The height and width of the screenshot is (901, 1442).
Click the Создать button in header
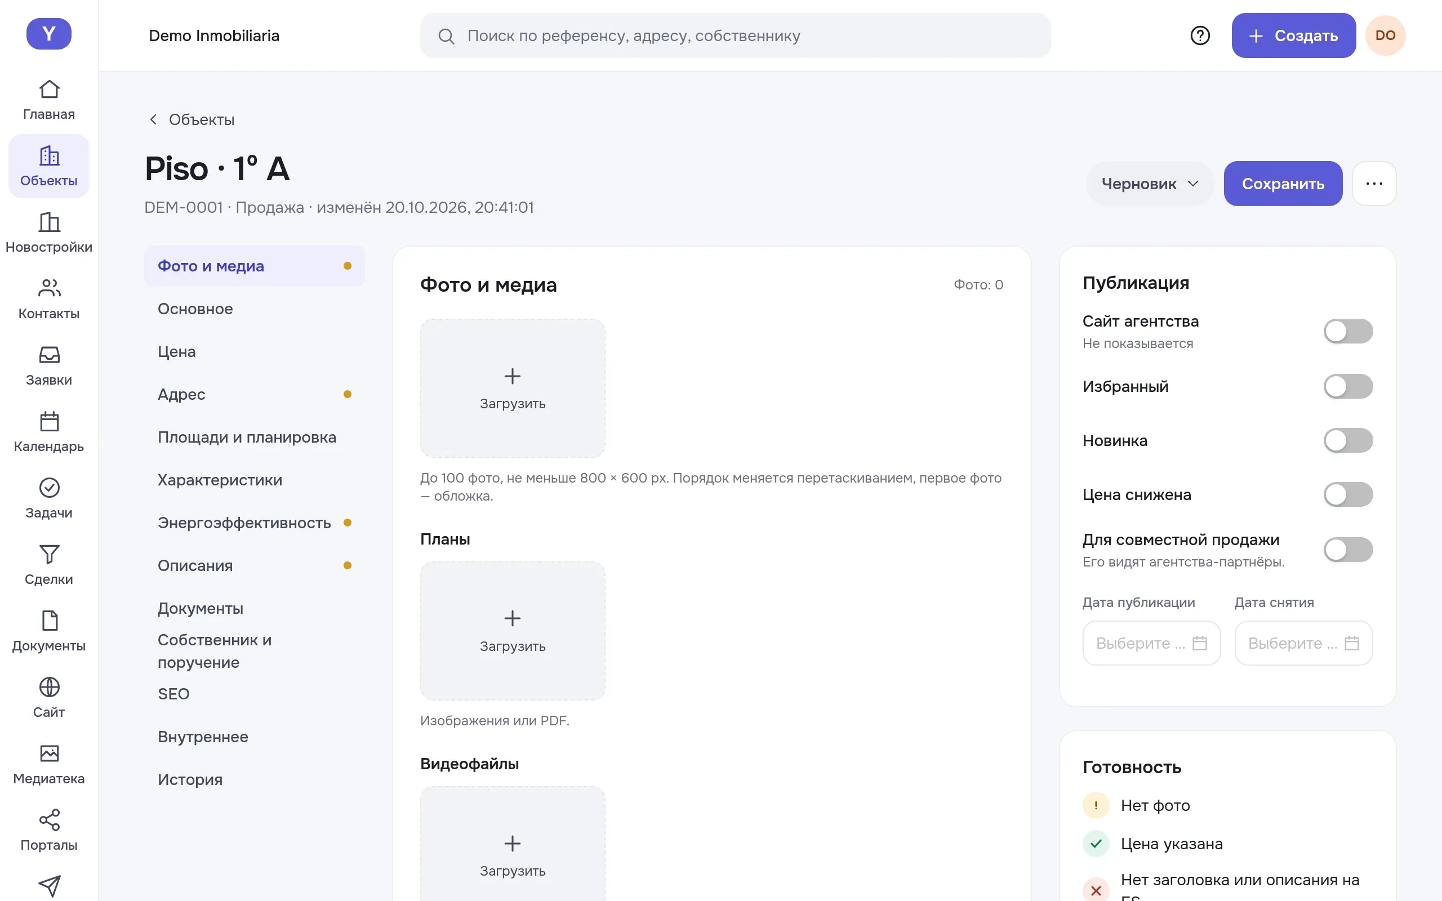(1294, 35)
